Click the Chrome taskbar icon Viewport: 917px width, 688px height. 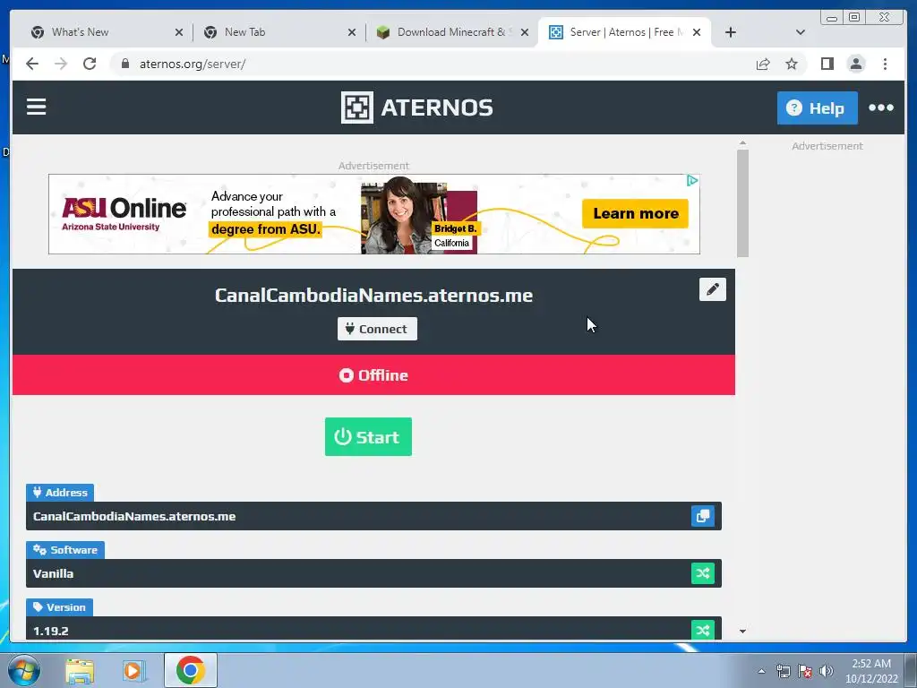click(190, 670)
